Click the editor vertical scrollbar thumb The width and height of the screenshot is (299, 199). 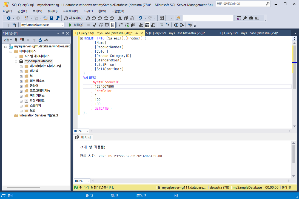point(294,67)
